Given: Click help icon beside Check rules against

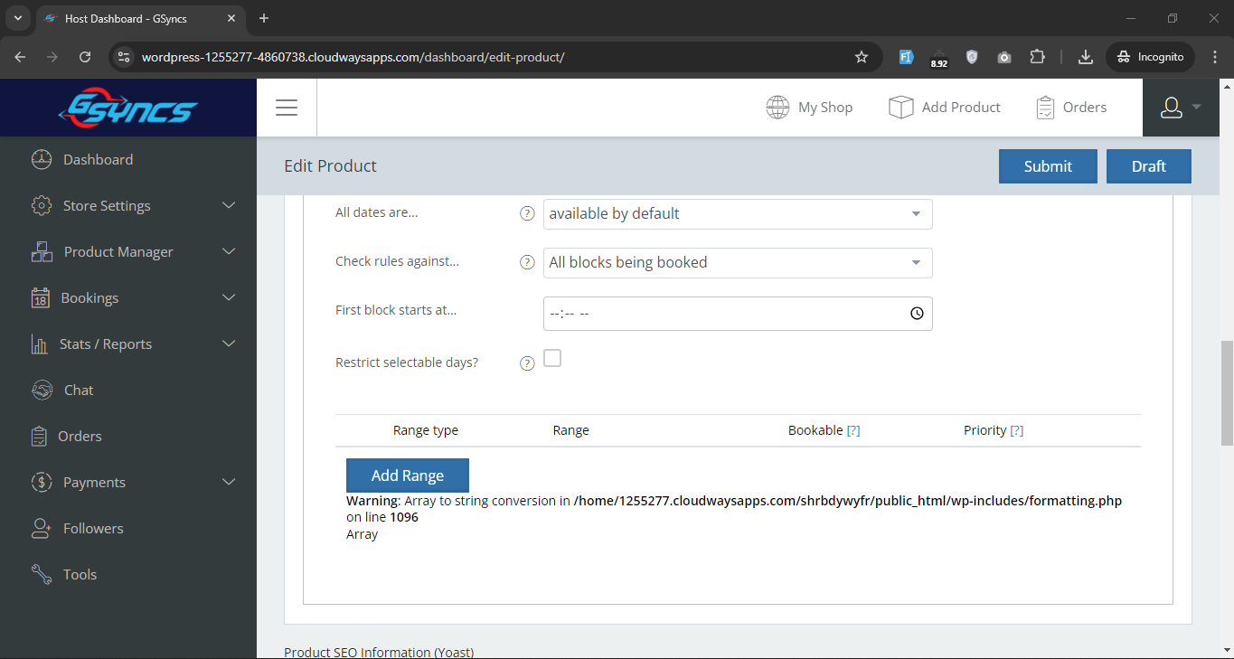Looking at the screenshot, I should click(x=527, y=262).
